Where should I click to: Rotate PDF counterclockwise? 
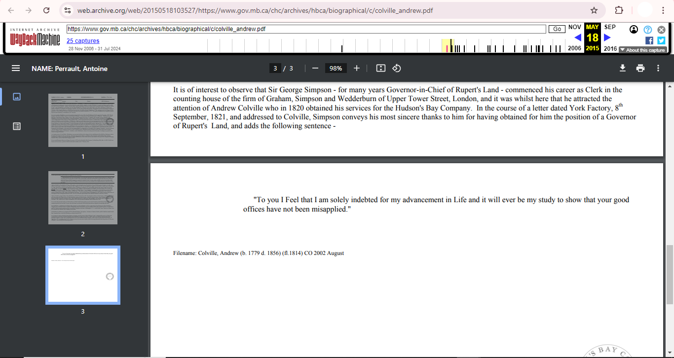397,68
